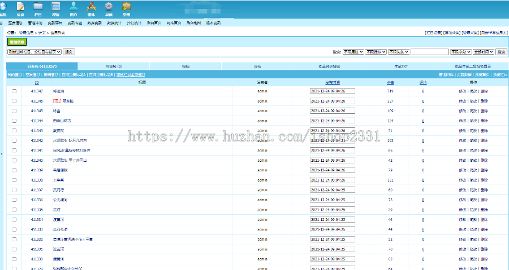Open the 其他 gear icon menu

coord(109,8)
